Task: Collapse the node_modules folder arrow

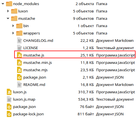Action: [x=3, y=4]
